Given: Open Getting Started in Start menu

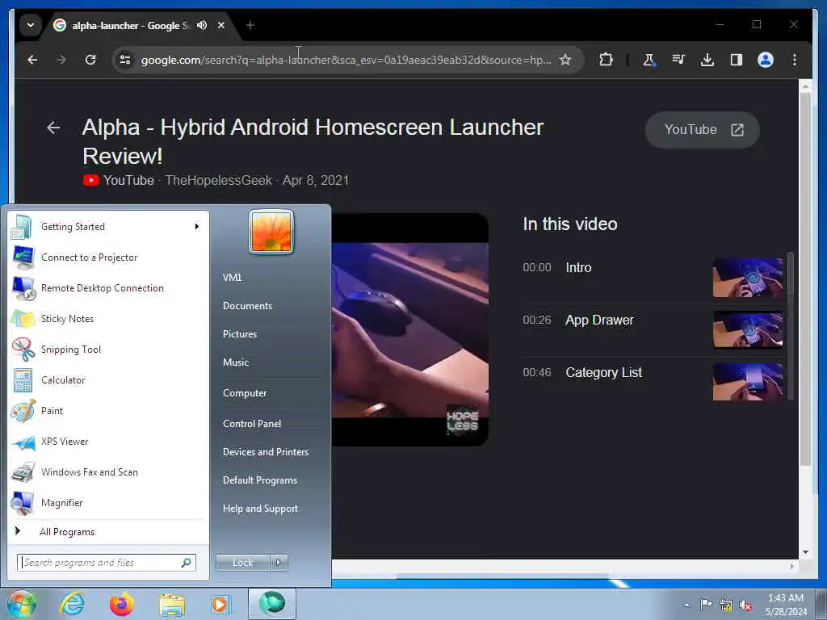Looking at the screenshot, I should [x=109, y=227].
